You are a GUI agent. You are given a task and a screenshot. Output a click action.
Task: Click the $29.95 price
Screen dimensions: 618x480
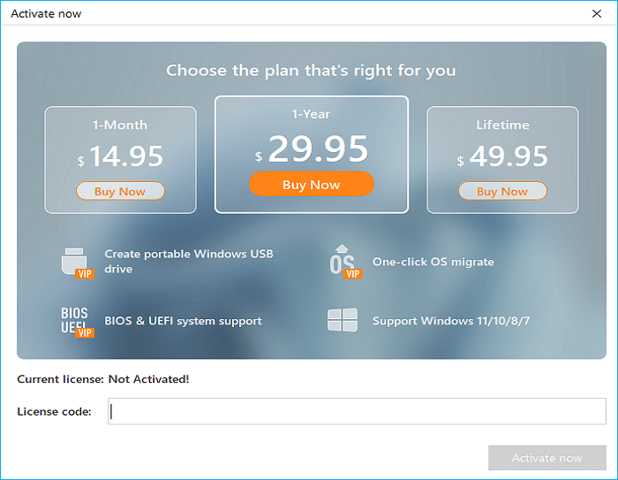tap(312, 149)
